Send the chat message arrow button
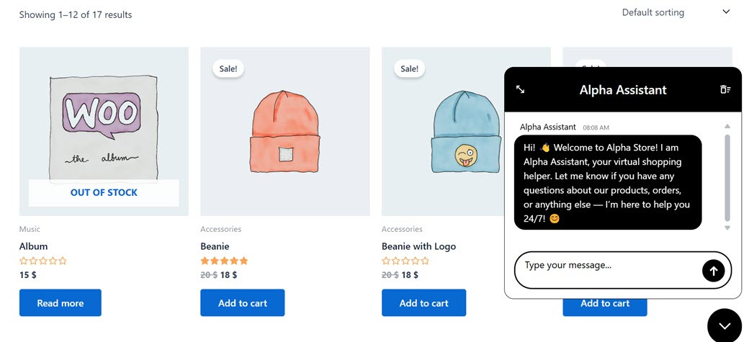The height and width of the screenshot is (342, 749). point(713,271)
